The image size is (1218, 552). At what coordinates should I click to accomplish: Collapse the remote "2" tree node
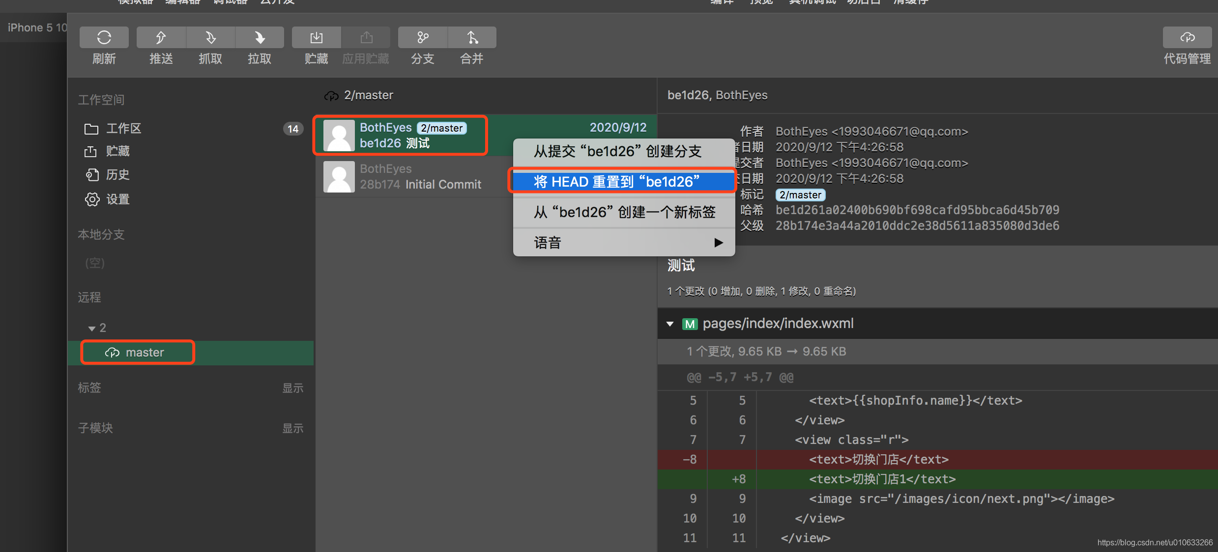pyautogui.click(x=91, y=328)
